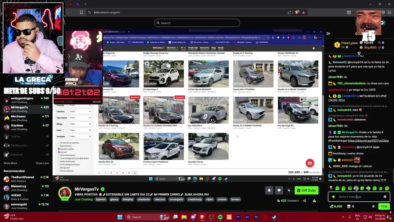394x222 pixels.
Task: Open chat settings gear icon
Action: [373, 207]
